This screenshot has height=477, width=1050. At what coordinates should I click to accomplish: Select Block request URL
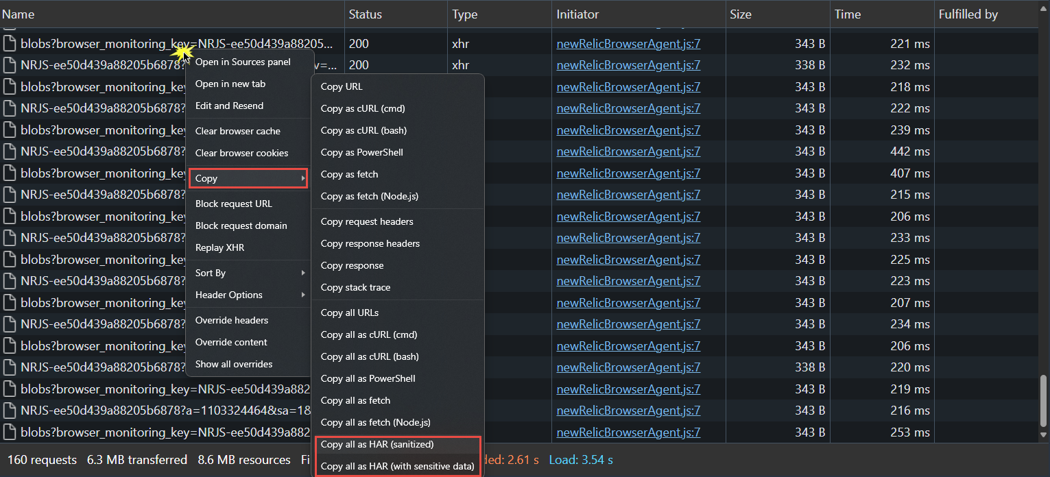233,204
